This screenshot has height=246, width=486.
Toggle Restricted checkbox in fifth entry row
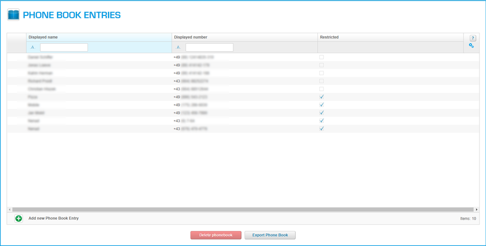[321, 89]
